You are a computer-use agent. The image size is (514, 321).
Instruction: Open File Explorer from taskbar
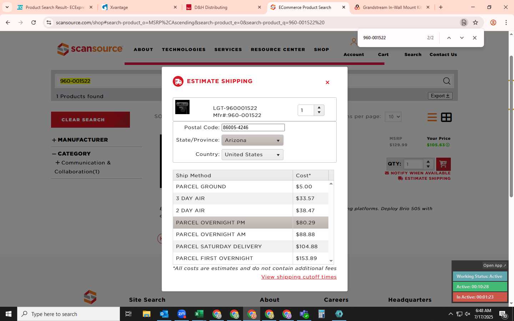147,314
